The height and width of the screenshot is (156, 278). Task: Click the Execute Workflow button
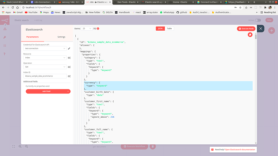[x=135, y=146]
